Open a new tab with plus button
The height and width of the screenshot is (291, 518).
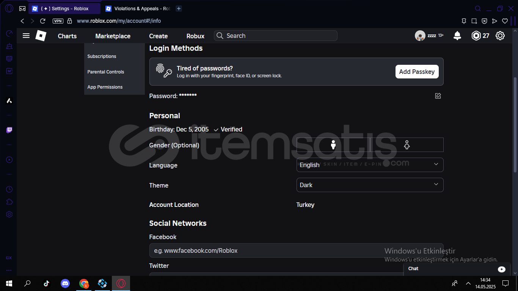(x=179, y=8)
